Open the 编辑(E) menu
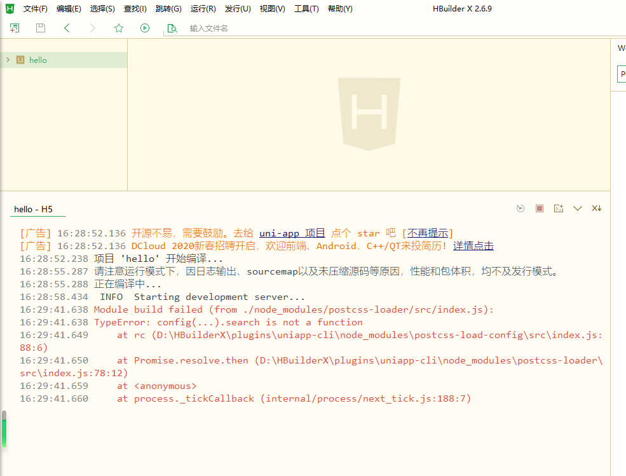 tap(69, 9)
